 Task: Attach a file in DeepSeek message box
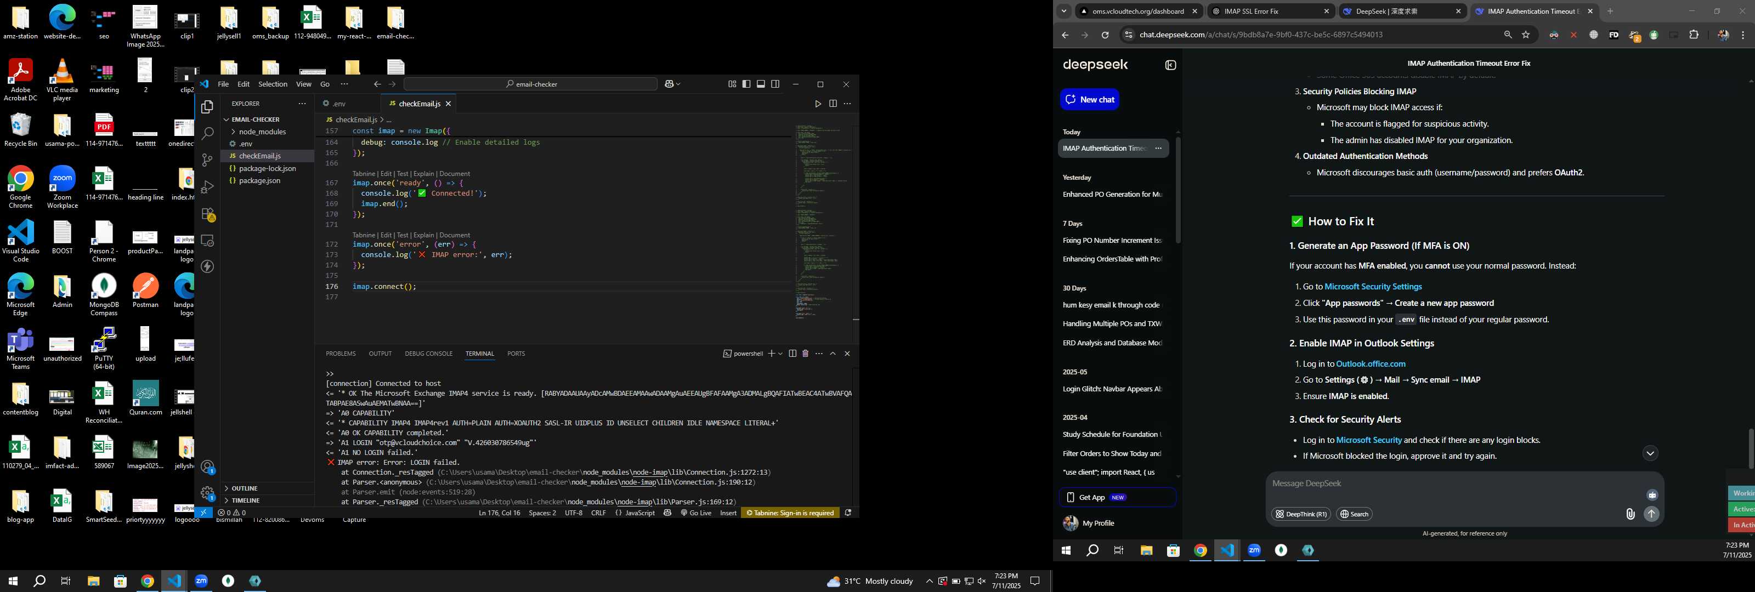[1629, 514]
